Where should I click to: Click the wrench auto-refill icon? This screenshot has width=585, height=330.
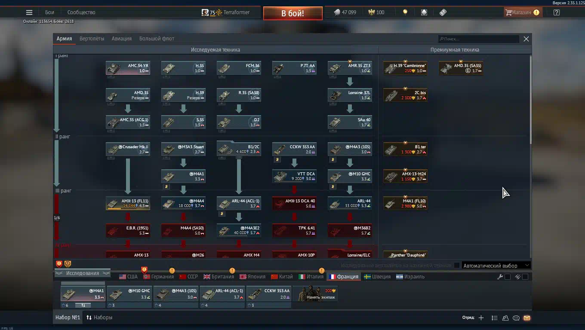tap(500, 277)
